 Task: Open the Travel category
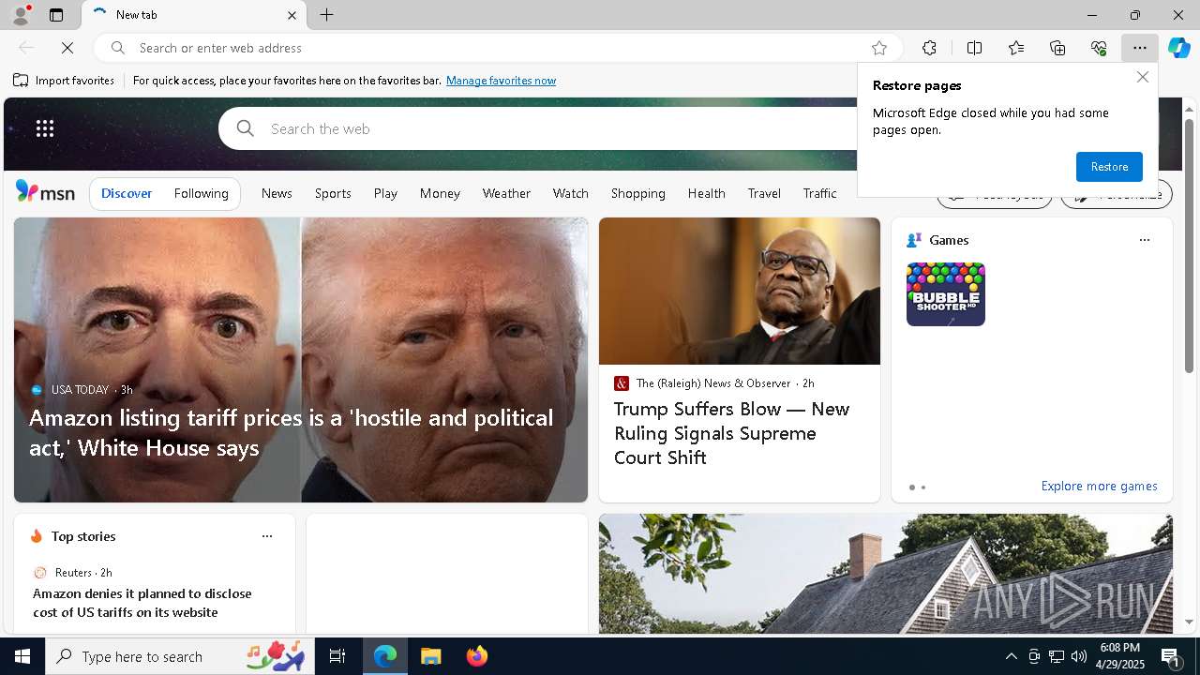point(764,193)
